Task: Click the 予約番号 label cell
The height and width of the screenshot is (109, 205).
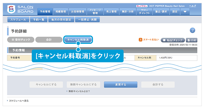Action: point(19,58)
